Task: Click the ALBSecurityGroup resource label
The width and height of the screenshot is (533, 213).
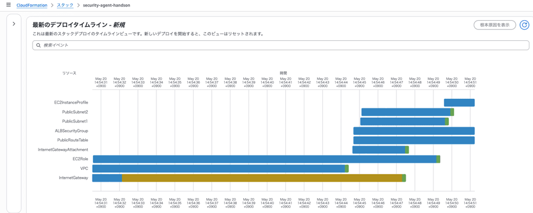Action: (72, 130)
